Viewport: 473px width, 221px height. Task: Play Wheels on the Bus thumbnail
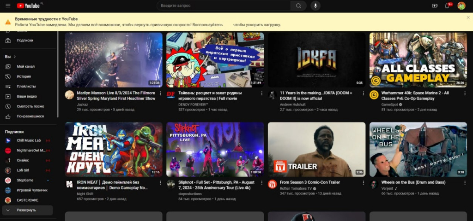tap(418, 149)
